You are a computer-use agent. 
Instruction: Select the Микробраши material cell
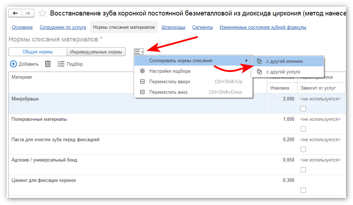[x=114, y=104]
